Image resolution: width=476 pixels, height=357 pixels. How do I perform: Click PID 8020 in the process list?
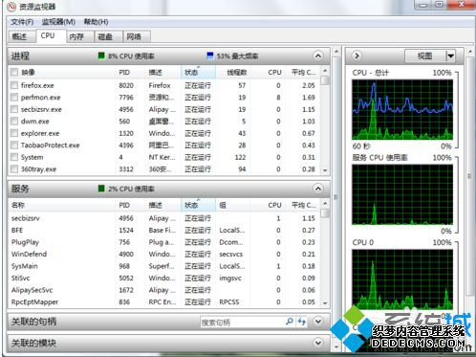126,85
